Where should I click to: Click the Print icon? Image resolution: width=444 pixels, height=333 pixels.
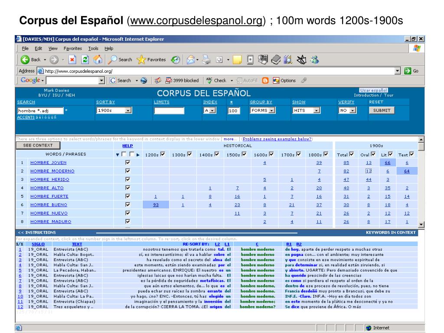[x=206, y=59]
